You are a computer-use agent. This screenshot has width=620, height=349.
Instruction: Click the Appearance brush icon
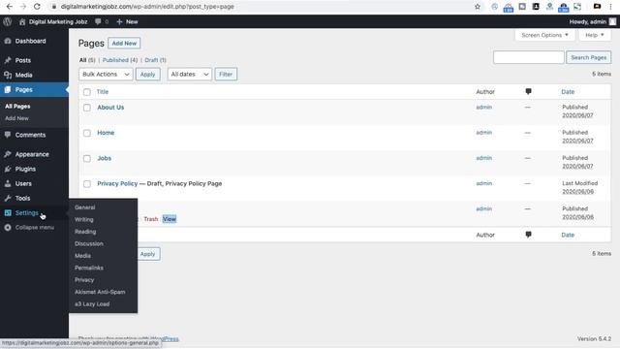(x=8, y=154)
